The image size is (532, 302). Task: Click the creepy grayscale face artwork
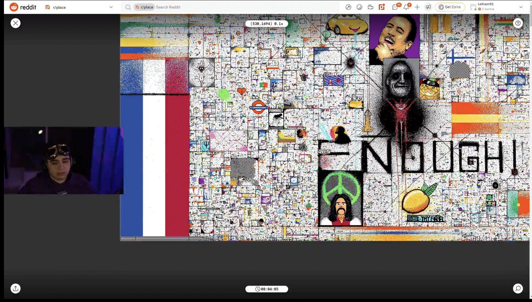click(401, 80)
